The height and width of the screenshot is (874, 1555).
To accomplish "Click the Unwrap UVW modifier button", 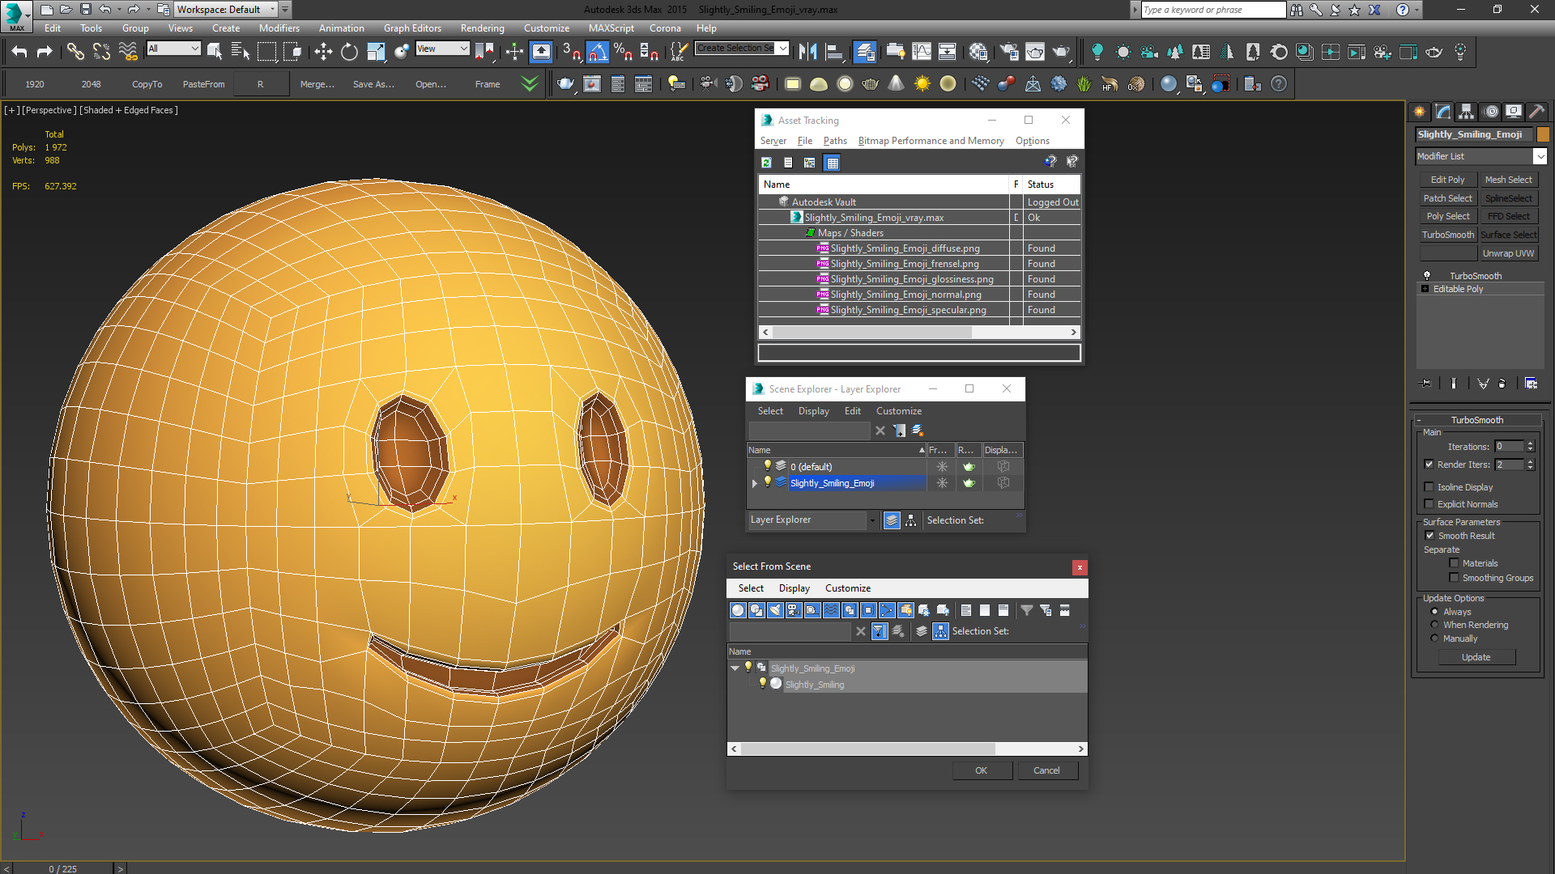I will coord(1508,253).
